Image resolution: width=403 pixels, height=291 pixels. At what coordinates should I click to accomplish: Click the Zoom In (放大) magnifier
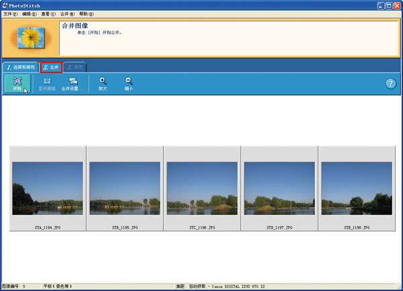tap(103, 84)
